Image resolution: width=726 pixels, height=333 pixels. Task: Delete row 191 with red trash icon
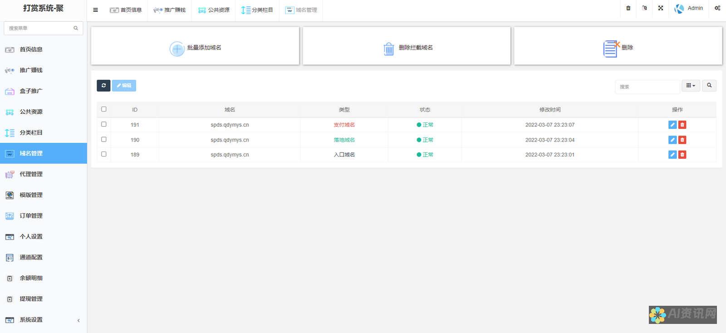[x=682, y=125]
